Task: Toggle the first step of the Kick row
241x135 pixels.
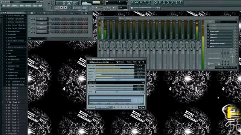Action: 52,19
